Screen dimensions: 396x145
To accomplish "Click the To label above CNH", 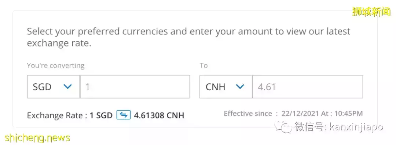I will pyautogui.click(x=203, y=66).
